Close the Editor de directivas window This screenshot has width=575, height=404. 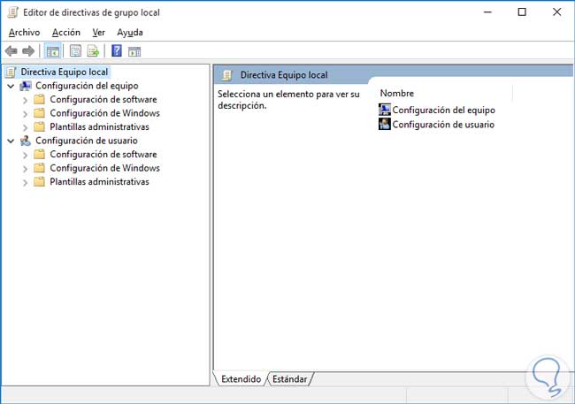(x=556, y=12)
